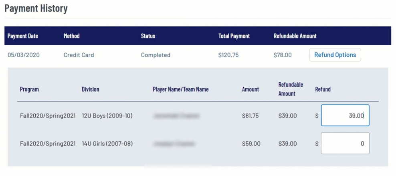Focus the refund field for 12U Boys

coord(345,116)
